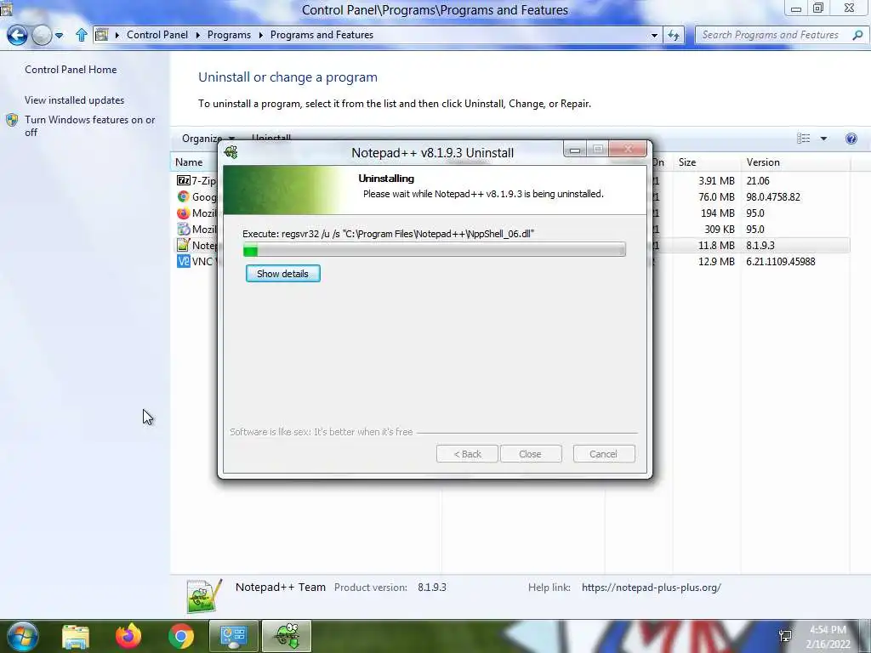Click the Notepad++ icon in details pane
Image resolution: width=871 pixels, height=653 pixels.
point(204,596)
